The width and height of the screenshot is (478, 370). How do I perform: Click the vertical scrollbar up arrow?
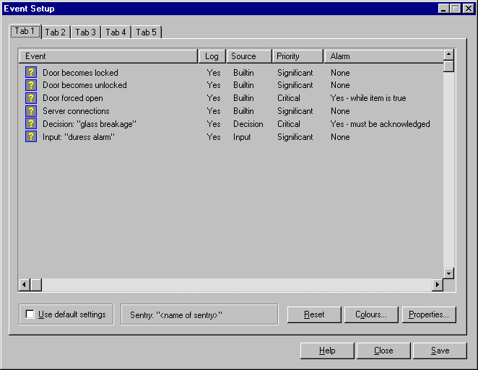[448, 55]
